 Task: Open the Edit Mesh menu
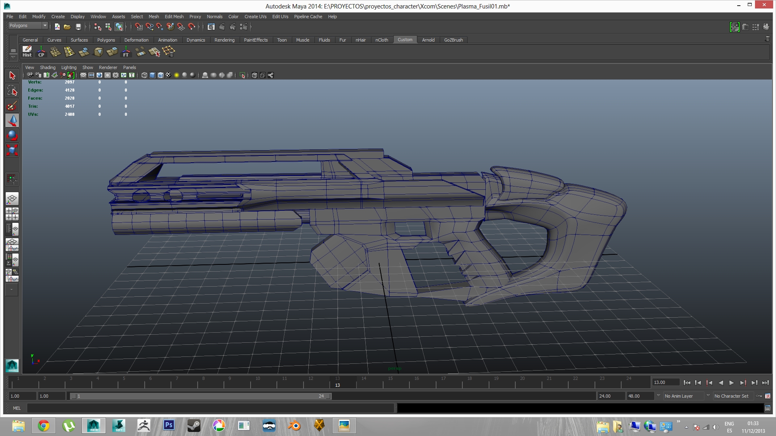[174, 17]
